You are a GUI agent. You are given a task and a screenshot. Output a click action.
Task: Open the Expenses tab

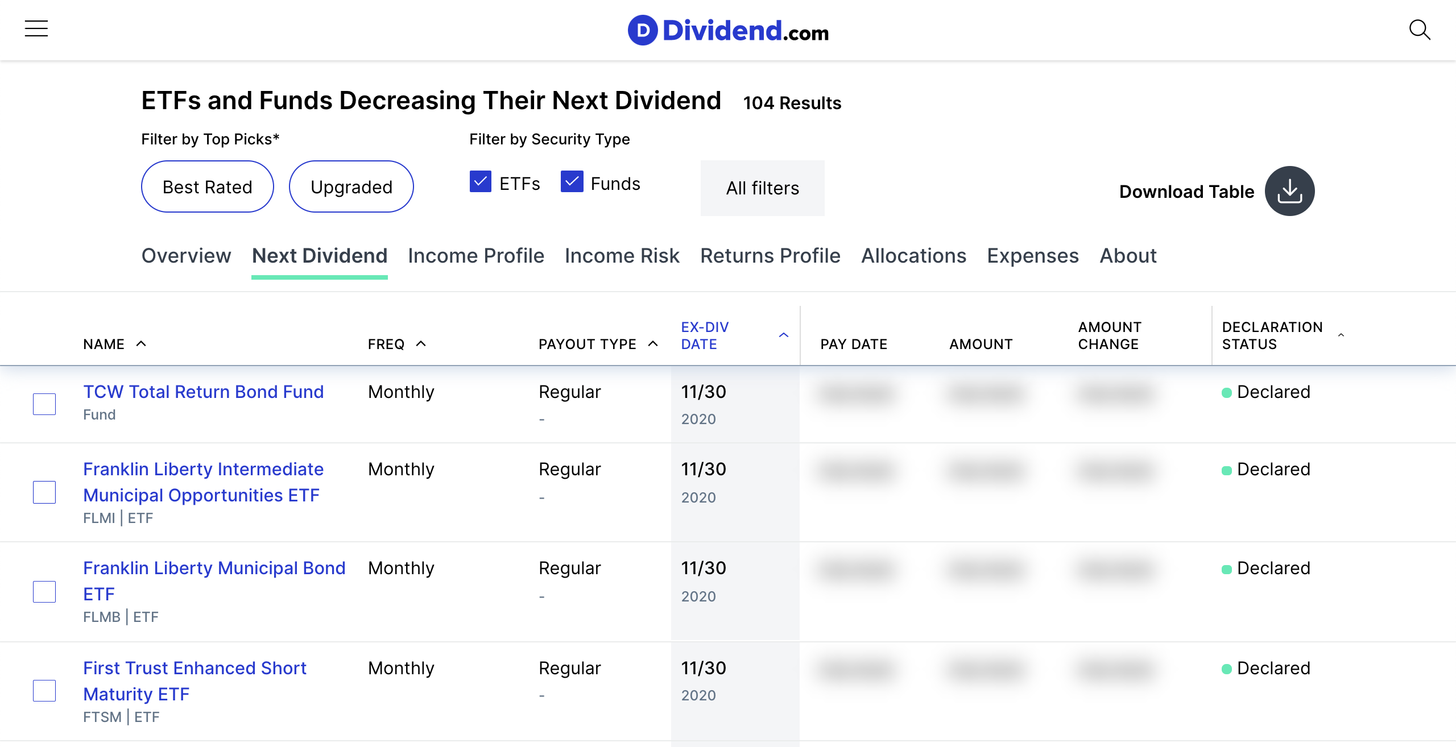(1033, 256)
